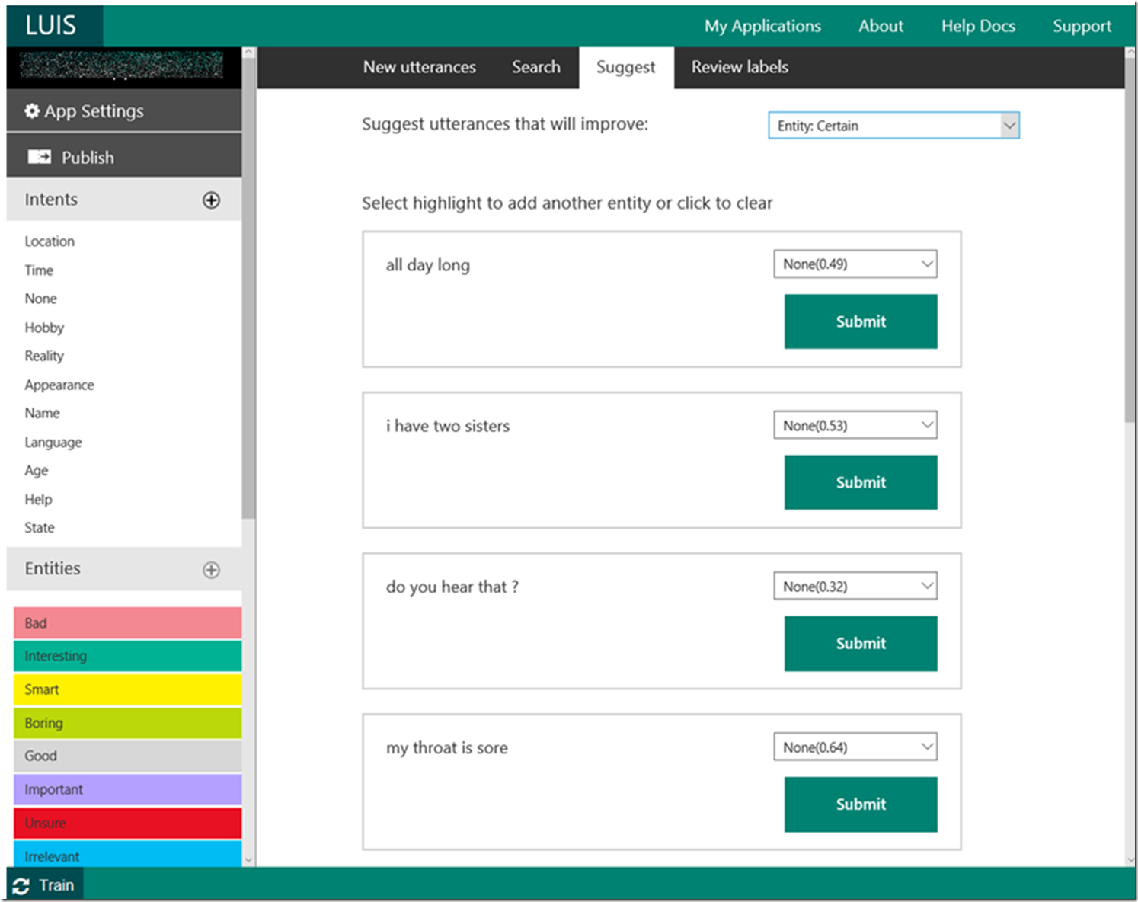1138x902 pixels.
Task: Open the Support page
Action: point(1082,26)
